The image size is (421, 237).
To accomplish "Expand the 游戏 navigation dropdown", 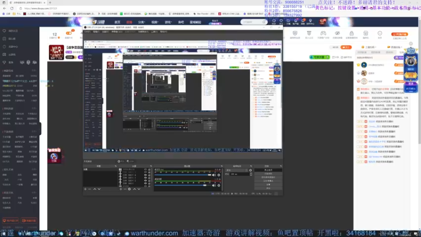I will [x=168, y=22].
